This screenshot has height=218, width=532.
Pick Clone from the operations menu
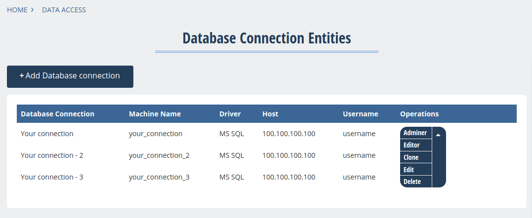pos(411,158)
